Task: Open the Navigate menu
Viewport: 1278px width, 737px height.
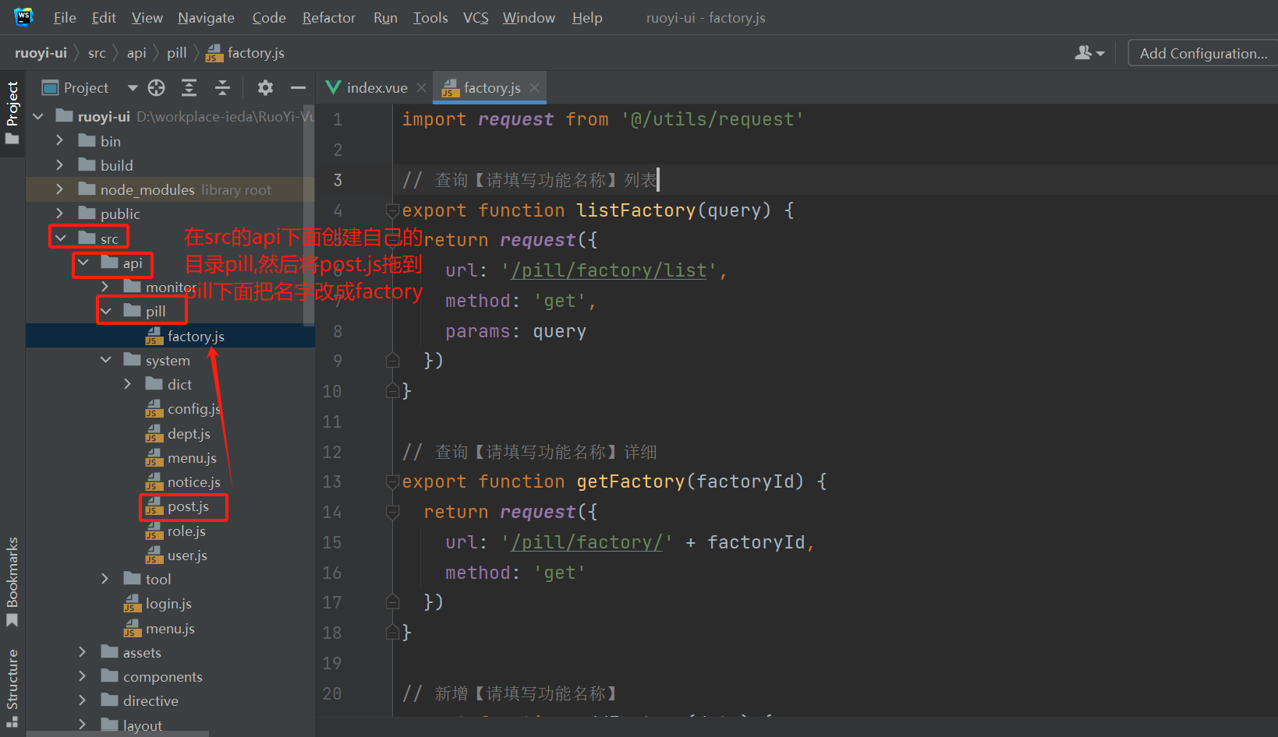Action: [x=206, y=17]
